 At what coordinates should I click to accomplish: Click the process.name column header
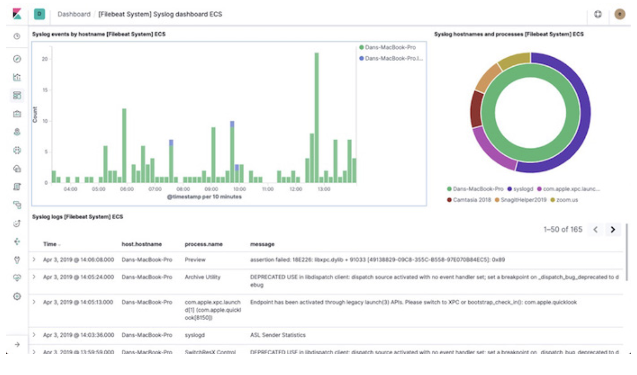[204, 244]
